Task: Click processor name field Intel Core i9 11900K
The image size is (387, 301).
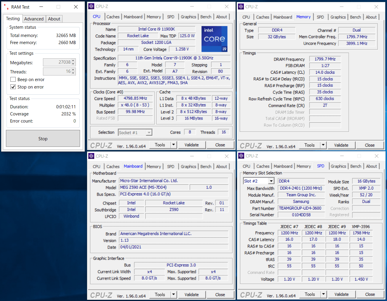Action: click(x=157, y=29)
